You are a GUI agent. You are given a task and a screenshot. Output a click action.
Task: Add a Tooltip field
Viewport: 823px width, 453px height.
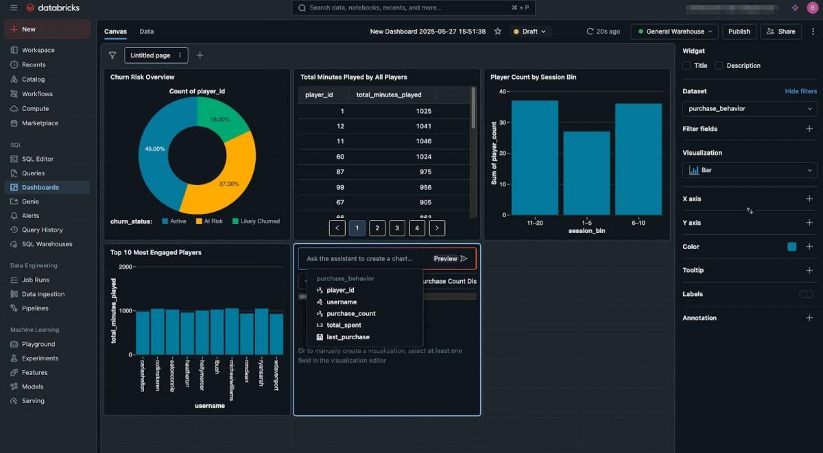tap(809, 270)
